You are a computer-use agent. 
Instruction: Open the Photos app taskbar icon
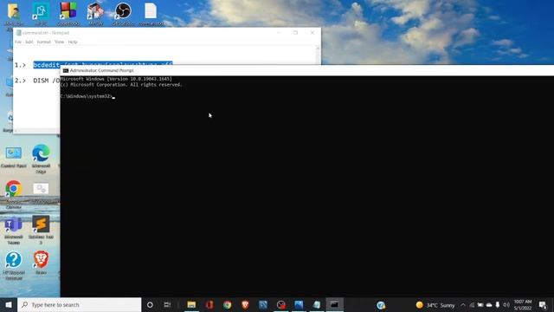[299, 304]
